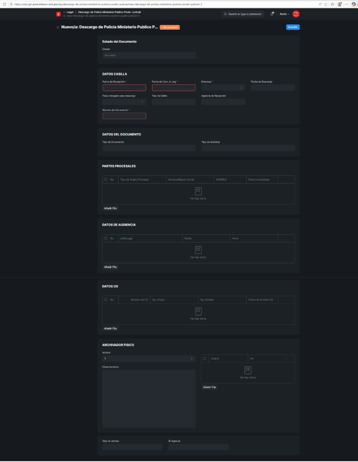358x462 pixels.
Task: Click the empty-table icon in Datos OS
Action: (x=198, y=311)
